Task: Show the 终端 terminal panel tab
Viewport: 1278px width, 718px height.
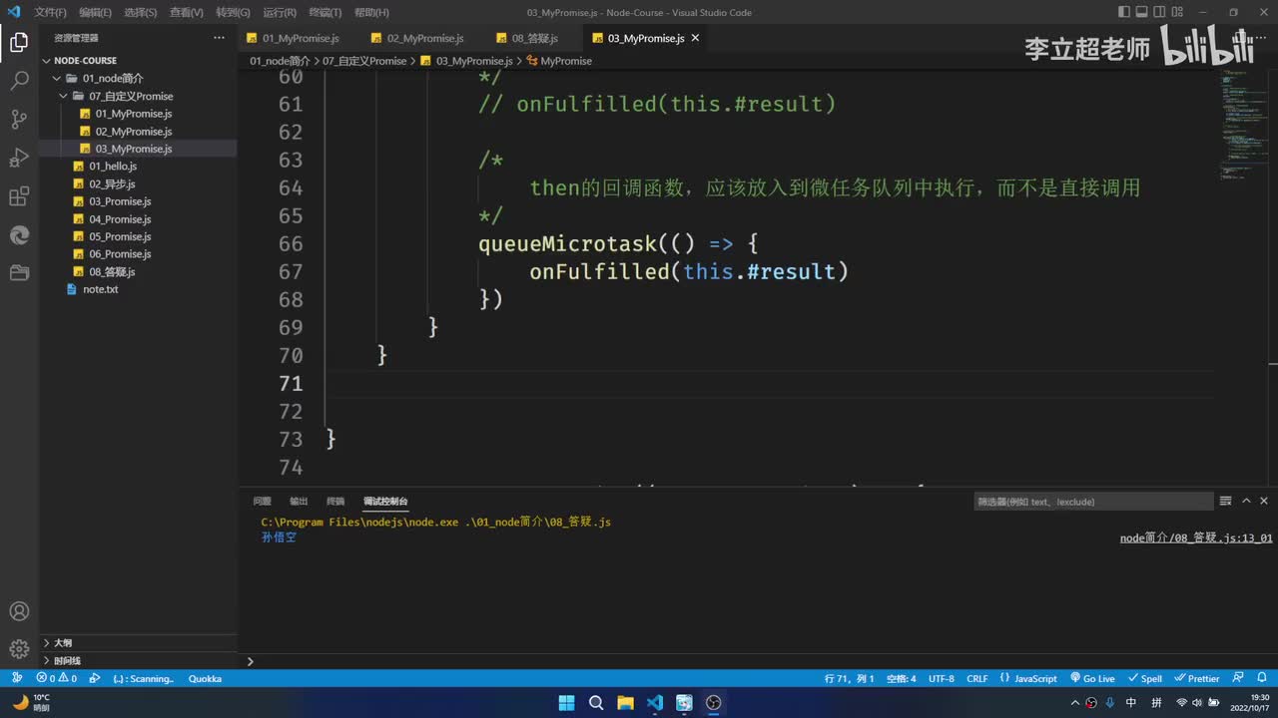Action: click(x=335, y=501)
